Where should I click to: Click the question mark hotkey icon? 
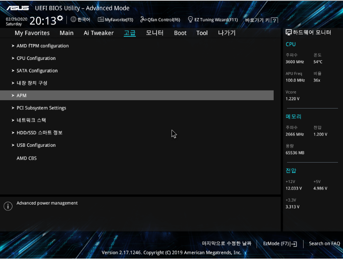point(274,21)
